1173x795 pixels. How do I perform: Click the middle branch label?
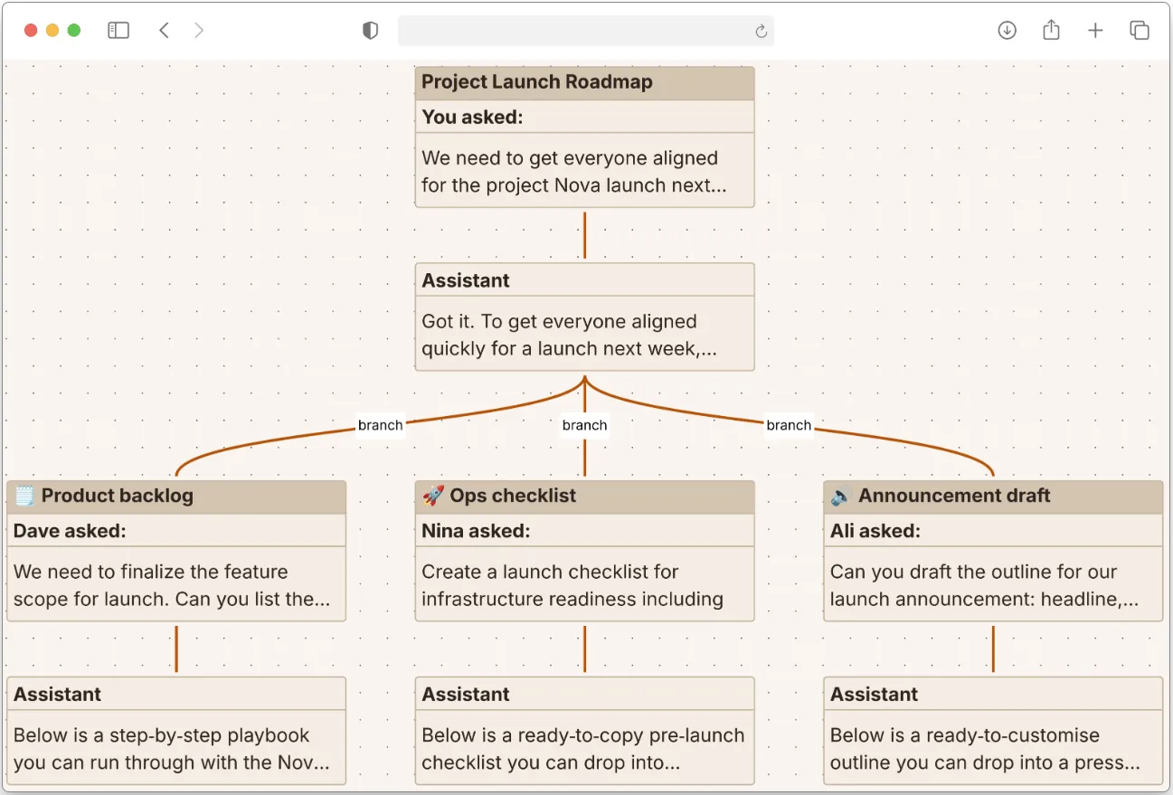(x=584, y=425)
